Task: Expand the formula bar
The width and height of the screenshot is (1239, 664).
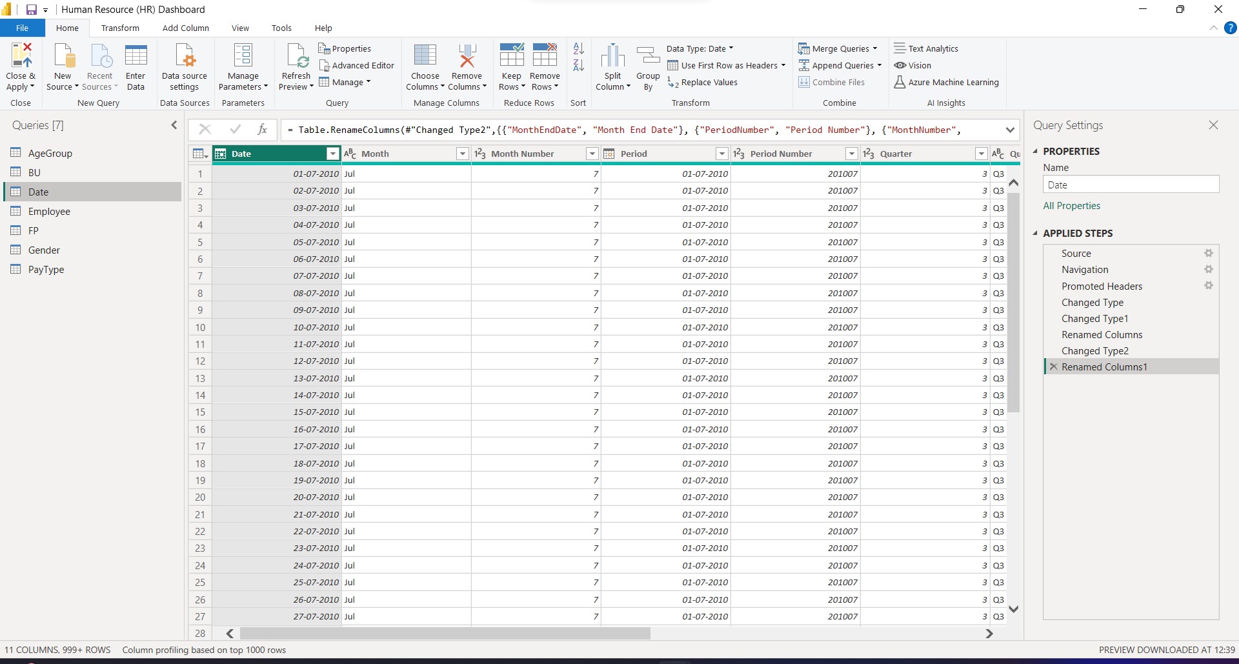Action: pyautogui.click(x=1009, y=130)
